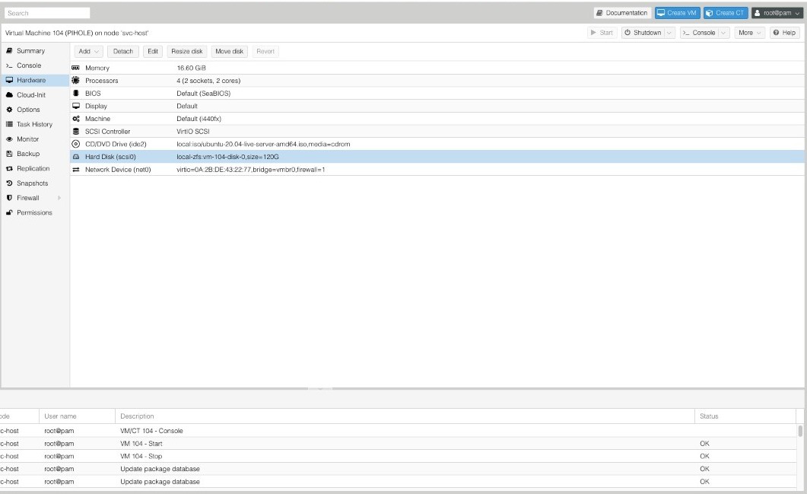807x494 pixels.
Task: Expand the Shutdown dropdown arrow
Action: pos(669,33)
